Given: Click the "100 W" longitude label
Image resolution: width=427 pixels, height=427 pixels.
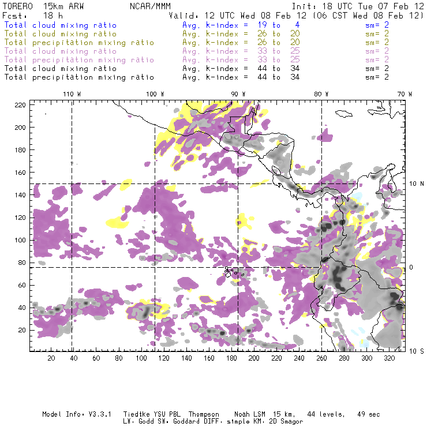Looking at the screenshot, I should (x=155, y=94).
